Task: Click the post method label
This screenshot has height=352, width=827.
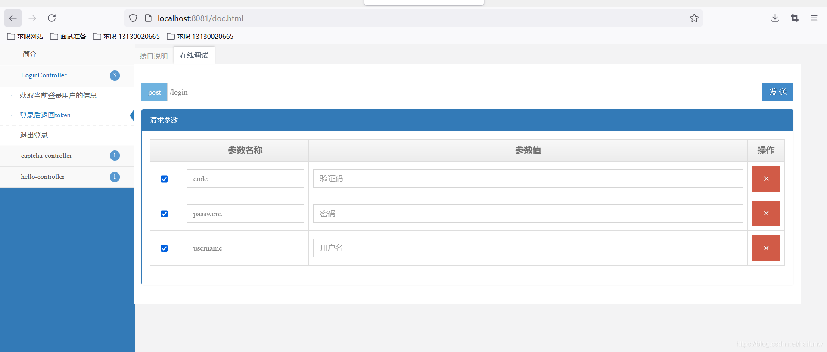Action: [x=154, y=92]
